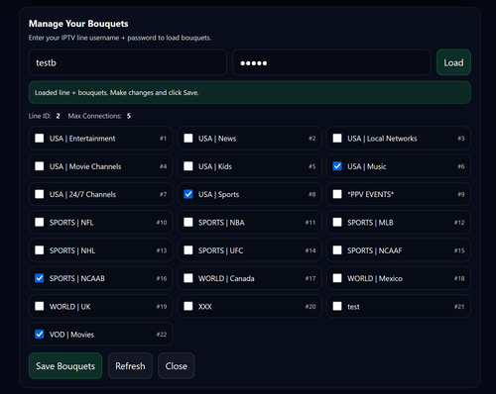Click the #22 number beside VOD | Movies
Image resolution: width=496 pixels, height=394 pixels.
point(162,335)
